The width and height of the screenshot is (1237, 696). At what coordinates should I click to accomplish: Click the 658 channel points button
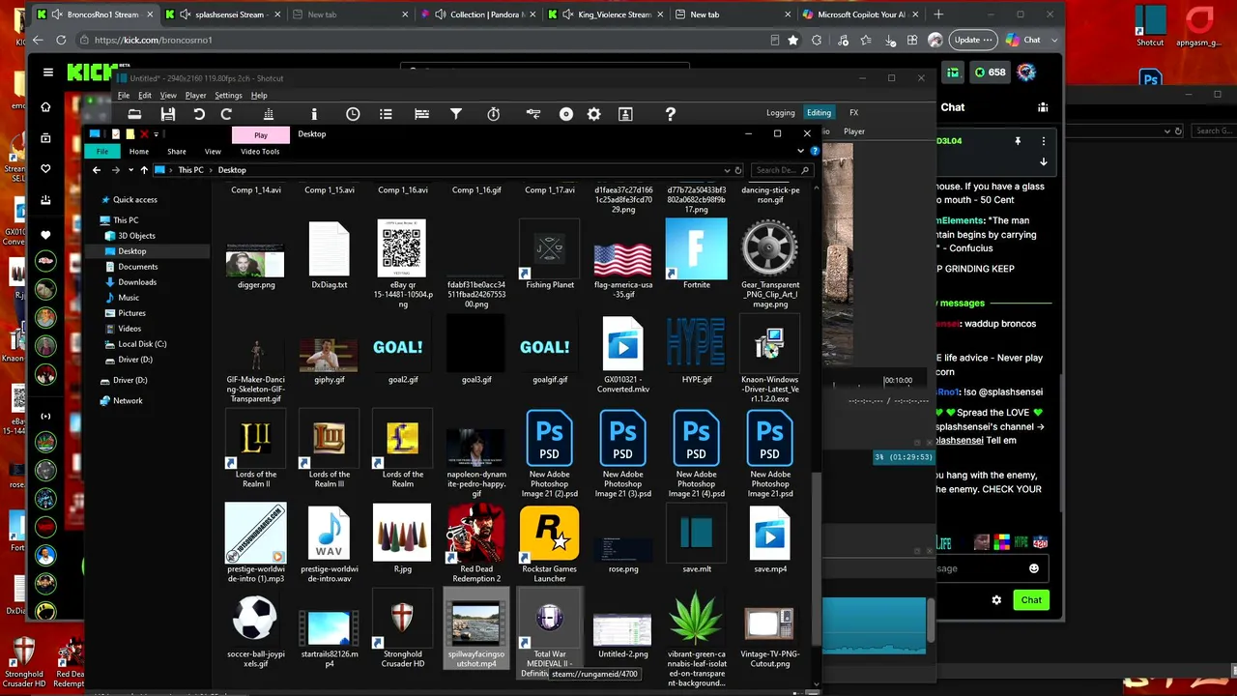[x=990, y=72]
